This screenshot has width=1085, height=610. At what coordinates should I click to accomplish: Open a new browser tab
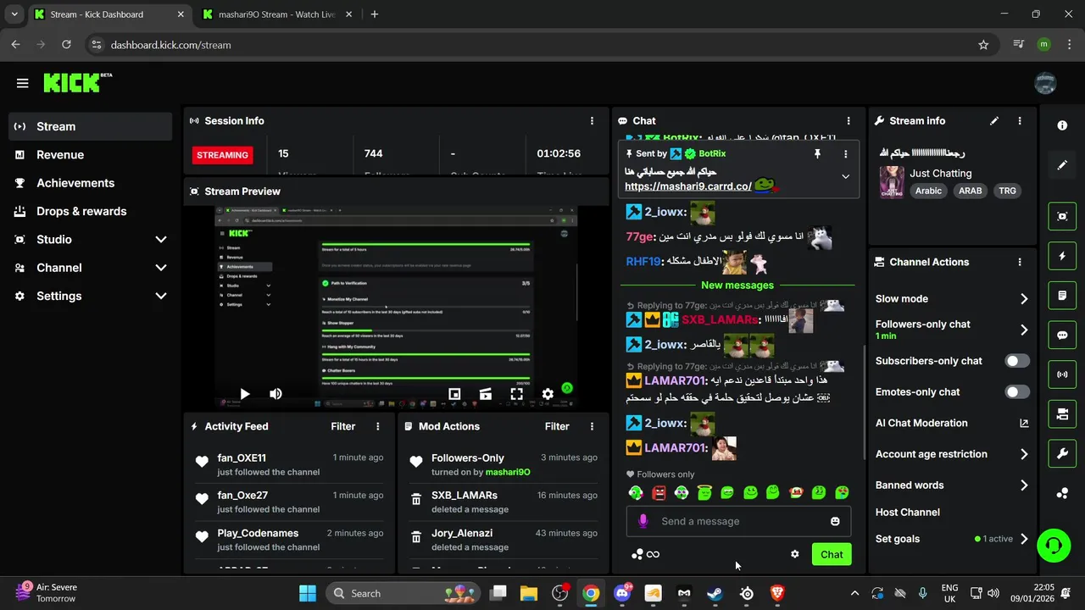coord(375,14)
